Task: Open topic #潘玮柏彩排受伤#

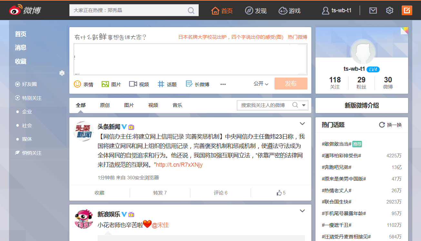Action: coord(341,156)
